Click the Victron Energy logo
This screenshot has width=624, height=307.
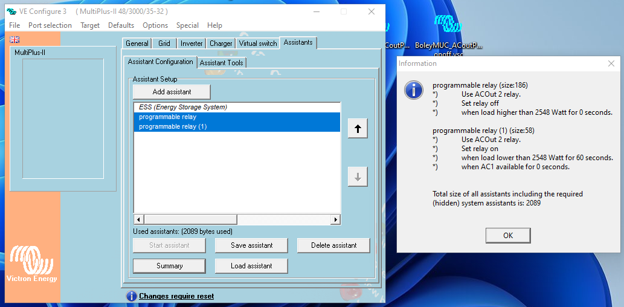[31, 263]
